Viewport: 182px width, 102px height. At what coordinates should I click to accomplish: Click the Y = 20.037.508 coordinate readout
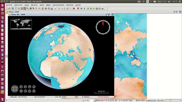pyautogui.click(x=126, y=101)
